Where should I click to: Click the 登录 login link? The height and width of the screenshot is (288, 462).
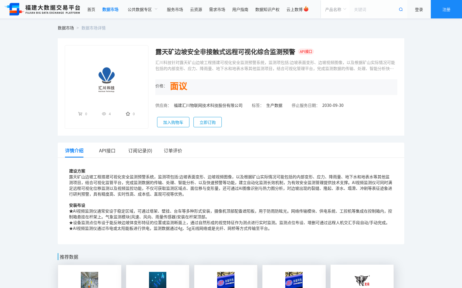tap(419, 10)
